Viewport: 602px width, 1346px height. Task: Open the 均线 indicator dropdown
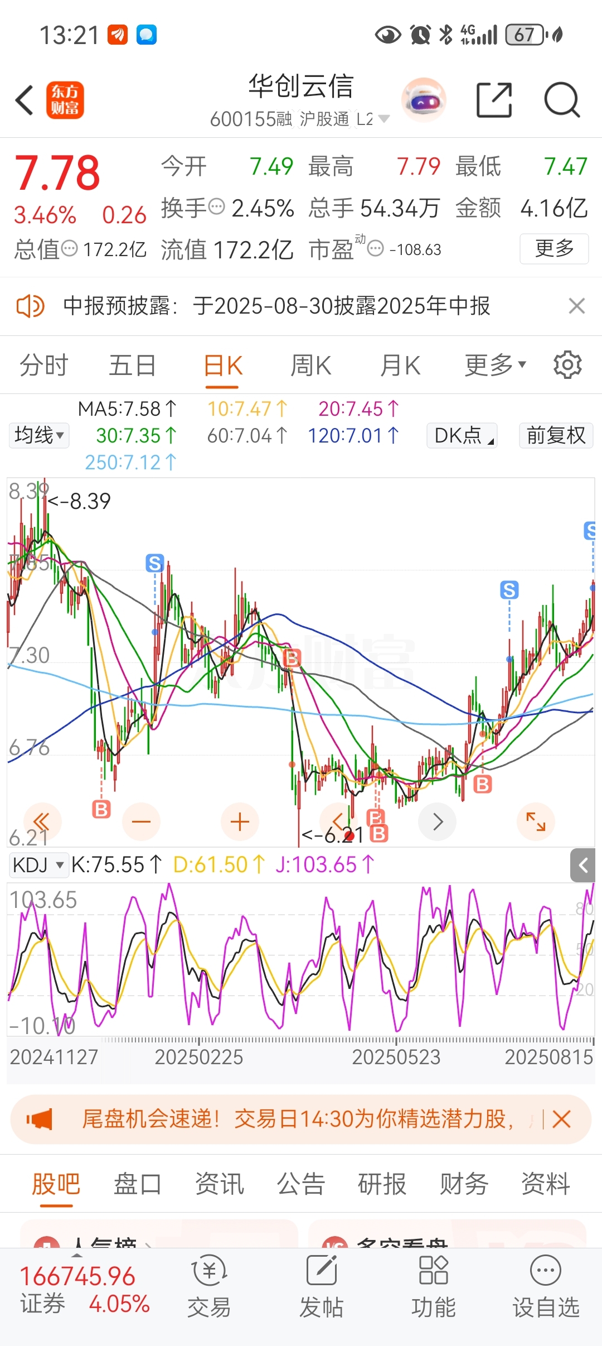pyautogui.click(x=39, y=435)
